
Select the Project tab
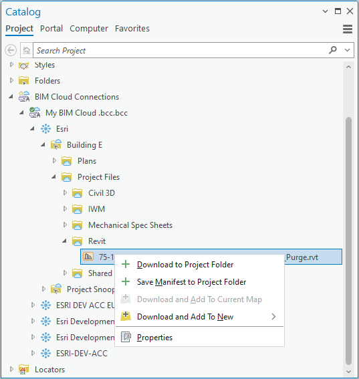19,29
